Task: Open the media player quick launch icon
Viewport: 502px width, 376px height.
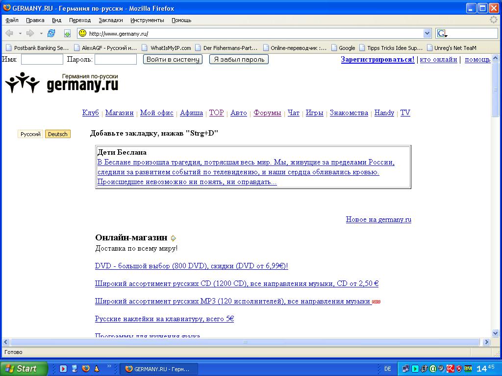Action: pos(63,369)
